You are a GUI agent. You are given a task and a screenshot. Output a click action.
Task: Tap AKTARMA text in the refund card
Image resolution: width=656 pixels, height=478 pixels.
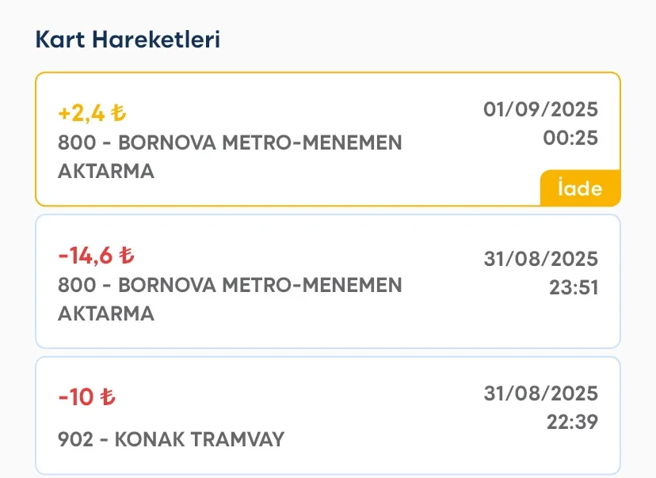pos(106,171)
